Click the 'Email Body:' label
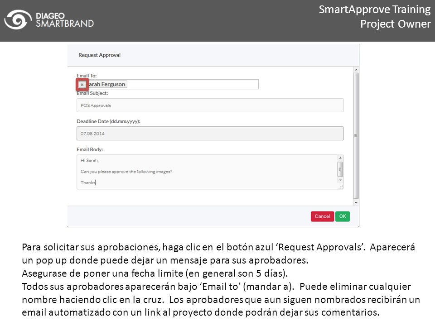 [x=90, y=149]
